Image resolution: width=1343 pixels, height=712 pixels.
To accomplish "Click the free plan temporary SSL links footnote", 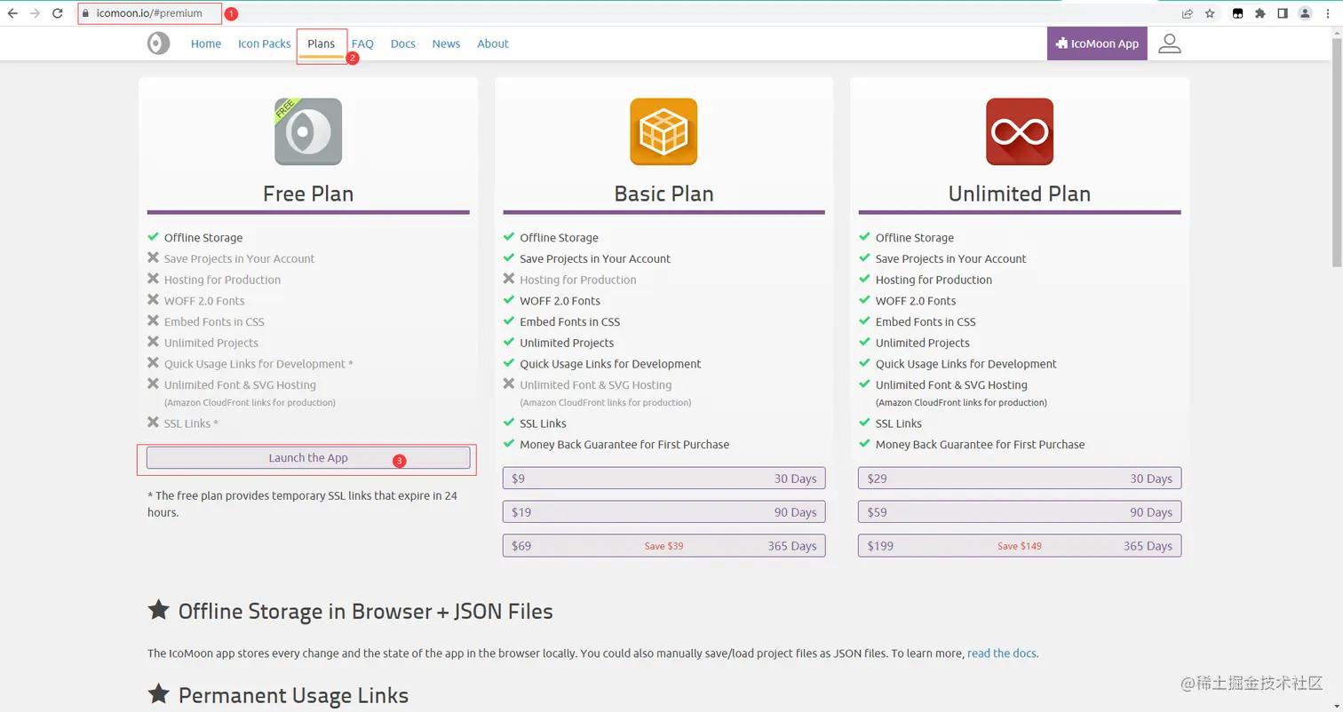I will point(302,504).
